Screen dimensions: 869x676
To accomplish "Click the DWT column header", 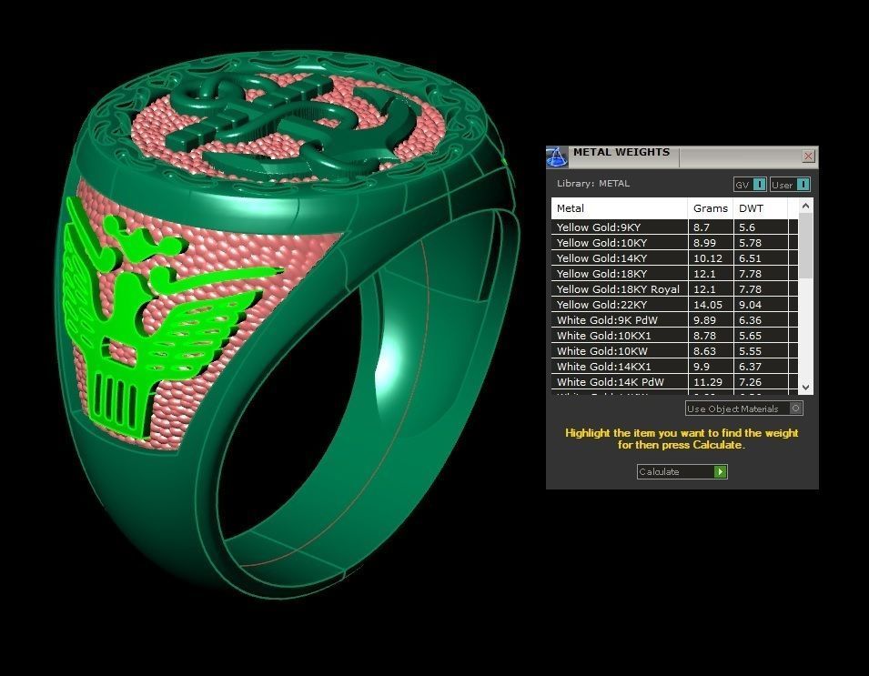I will (x=760, y=208).
